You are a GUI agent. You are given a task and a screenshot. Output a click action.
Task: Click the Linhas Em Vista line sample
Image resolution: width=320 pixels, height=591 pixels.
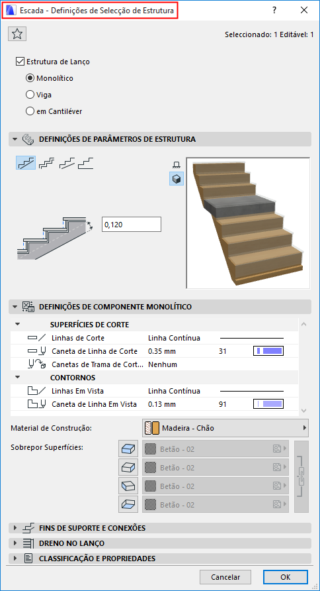pyautogui.click(x=251, y=391)
